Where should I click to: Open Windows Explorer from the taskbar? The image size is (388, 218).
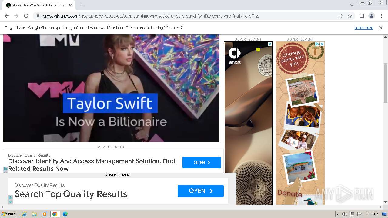34,214
